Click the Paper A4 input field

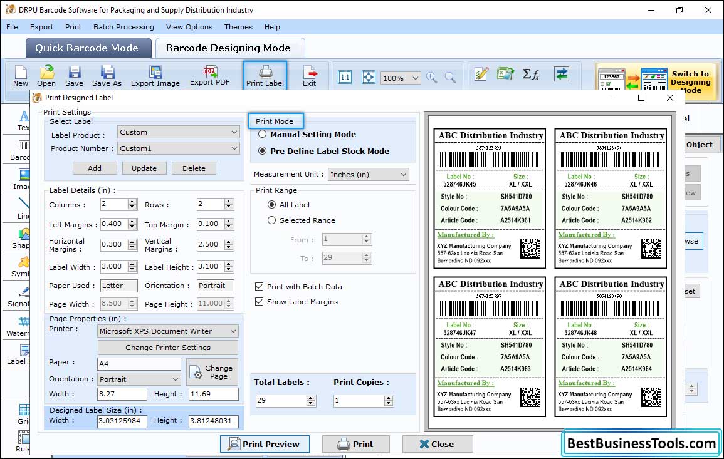[139, 364]
